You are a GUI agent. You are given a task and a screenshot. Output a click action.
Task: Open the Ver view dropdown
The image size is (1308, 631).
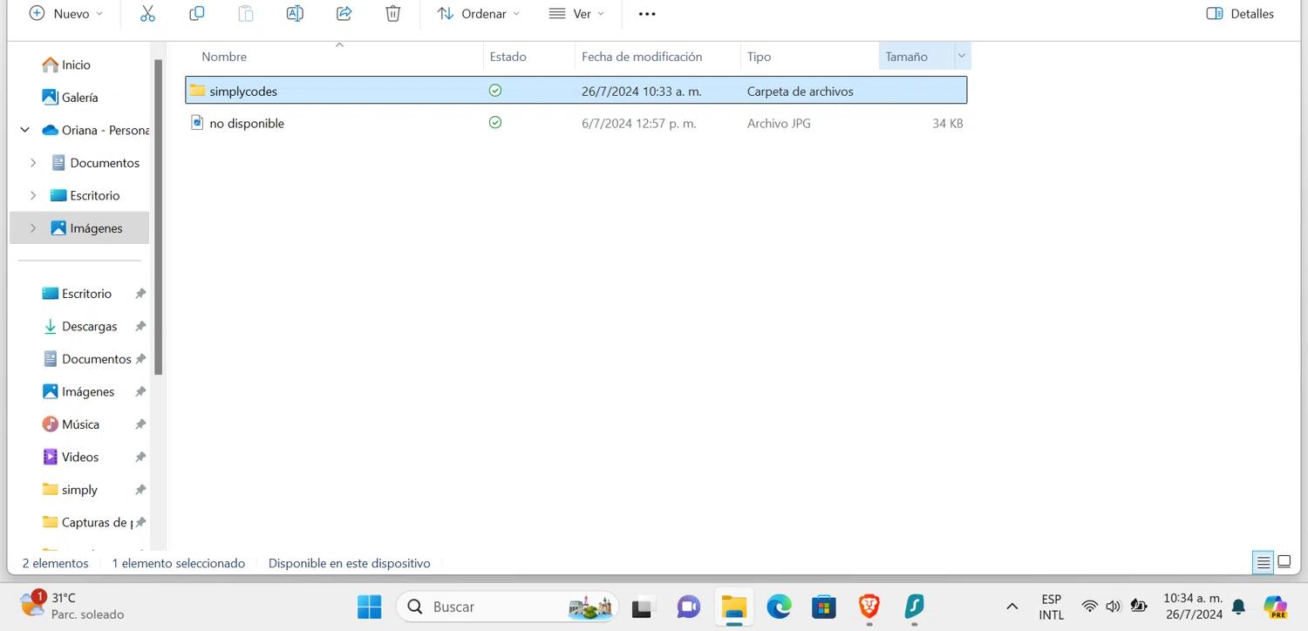576,14
